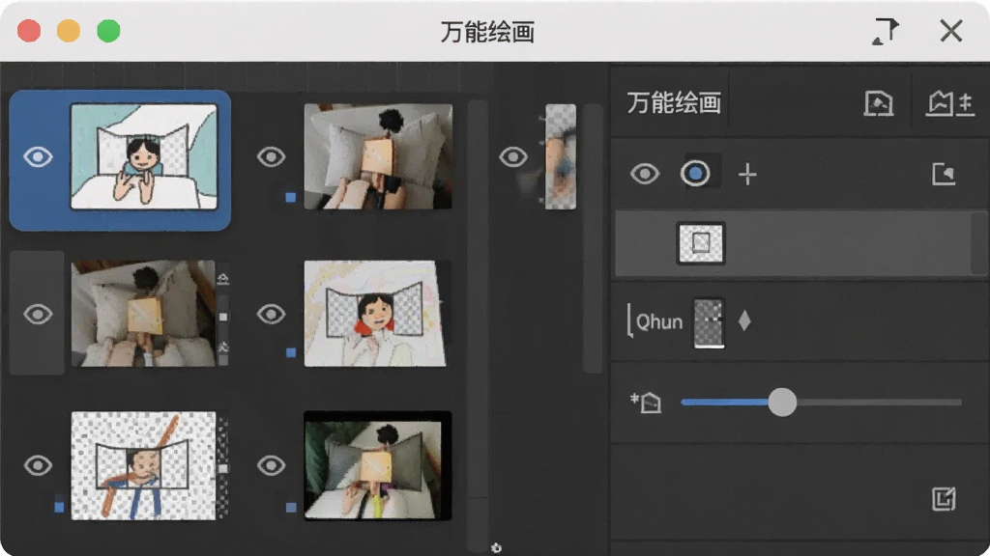Click the arrow icon in the title bar

(x=886, y=31)
